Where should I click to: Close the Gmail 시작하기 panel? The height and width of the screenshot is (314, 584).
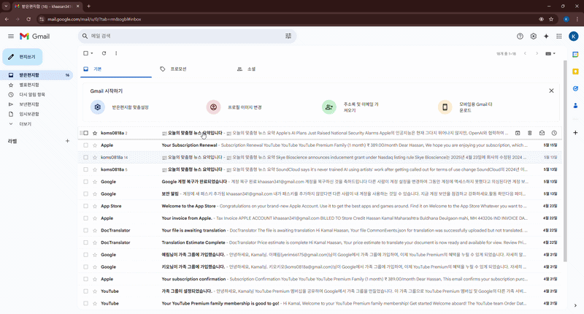coord(551,91)
